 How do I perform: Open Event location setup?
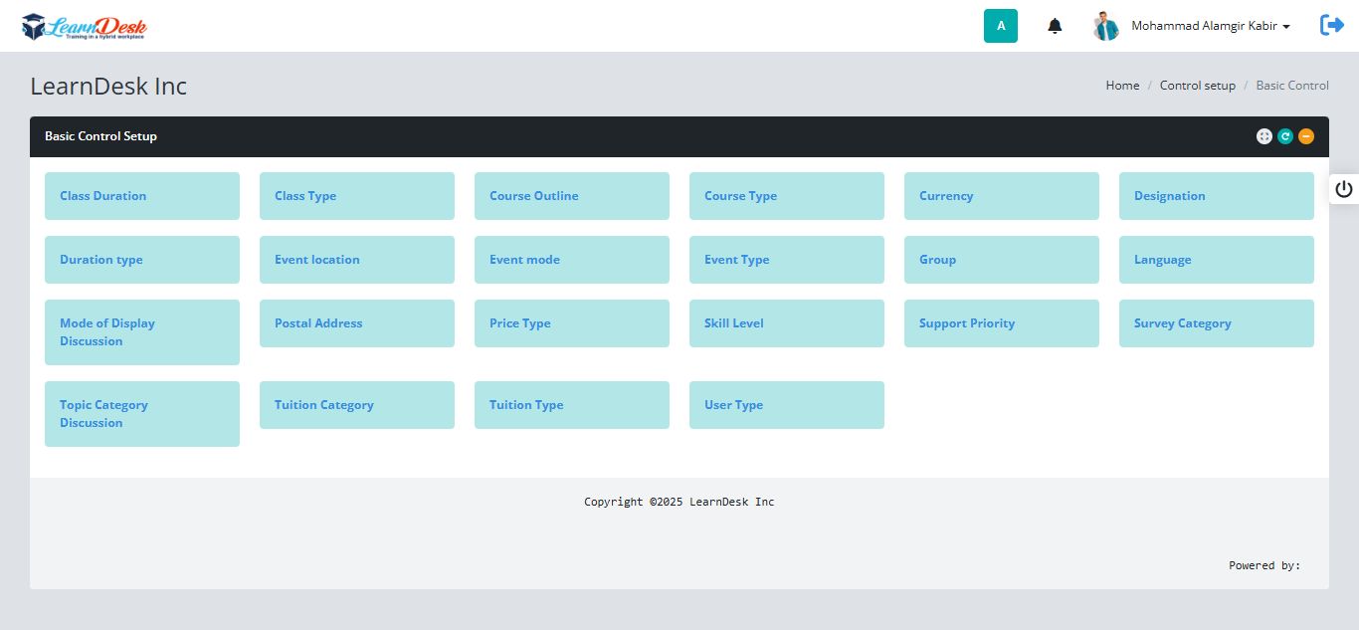click(357, 260)
